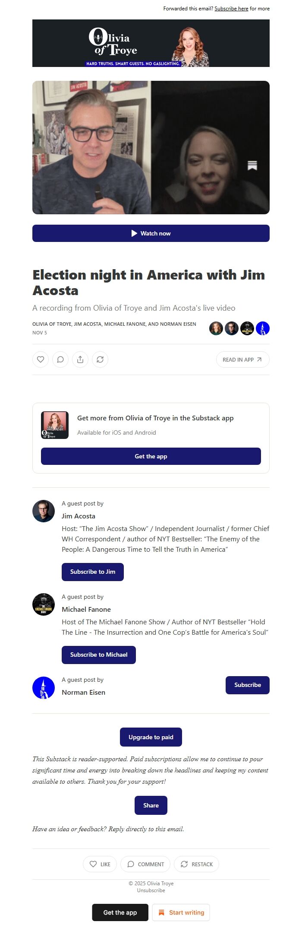Viewport: 302px width, 925px height.
Task: Like the post using the heart icon
Action: point(41,359)
